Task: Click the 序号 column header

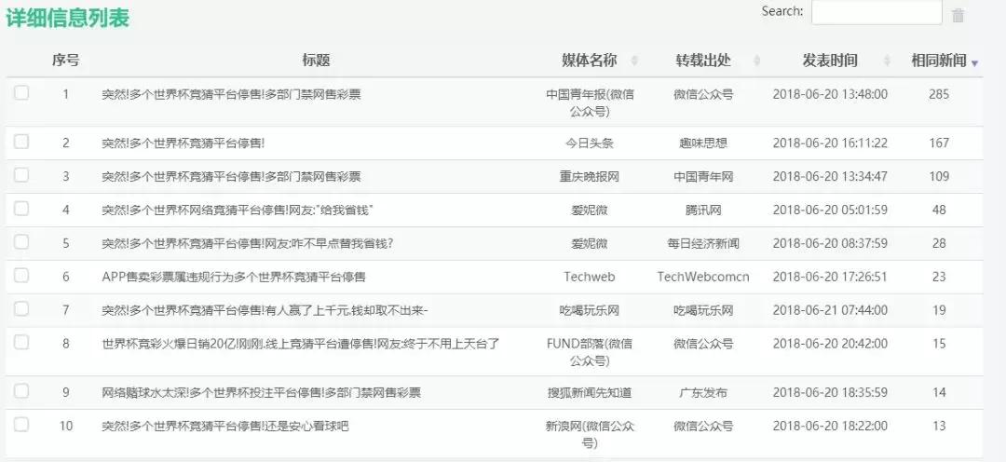Action: pos(65,61)
